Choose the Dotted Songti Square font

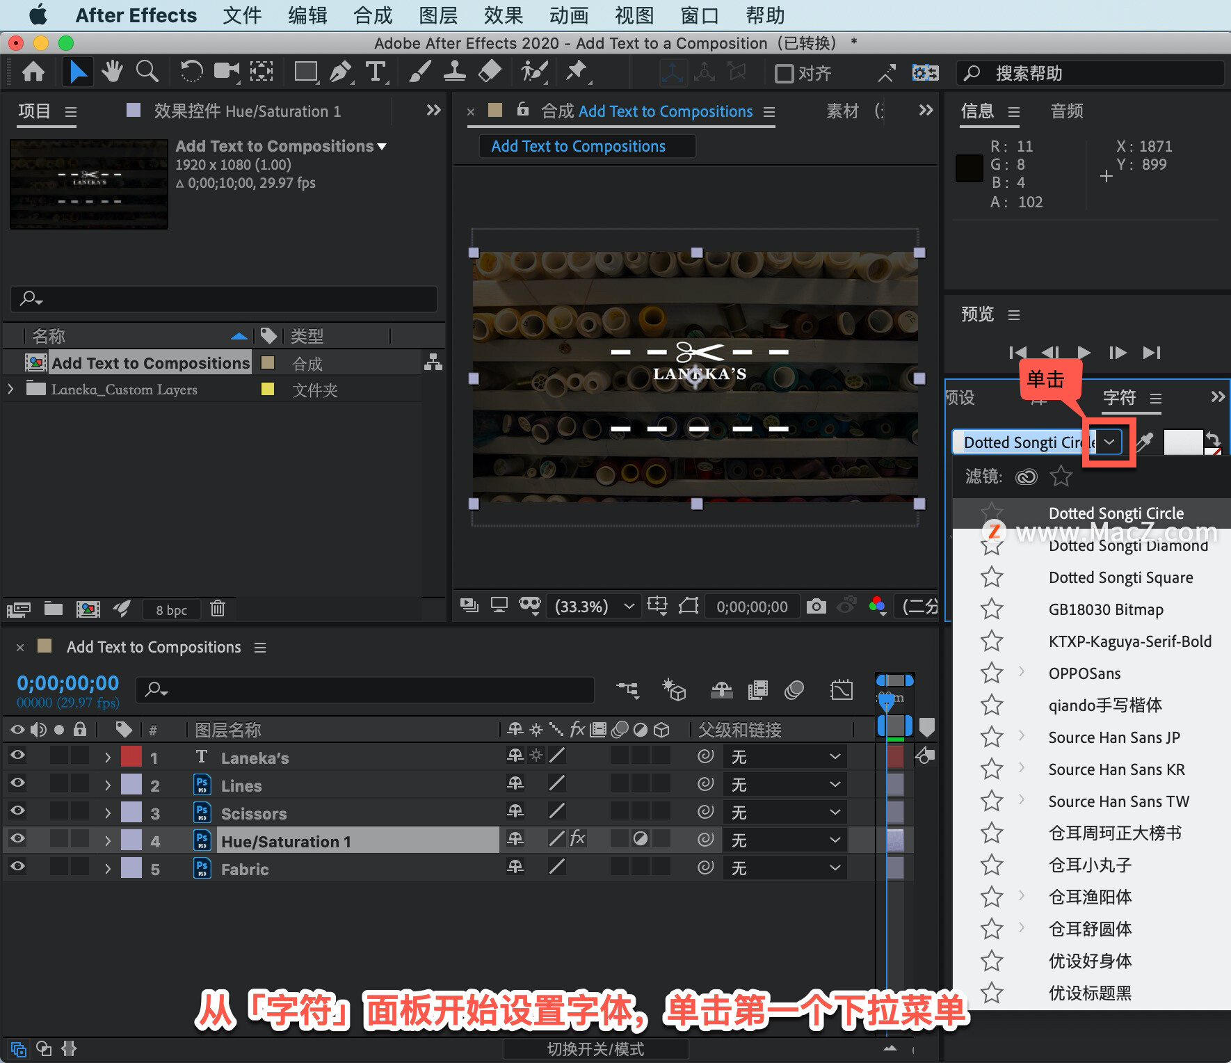pos(1120,577)
